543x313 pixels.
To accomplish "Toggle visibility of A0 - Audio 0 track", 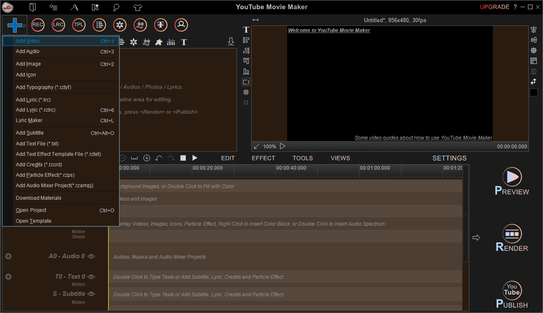I will [x=92, y=256].
